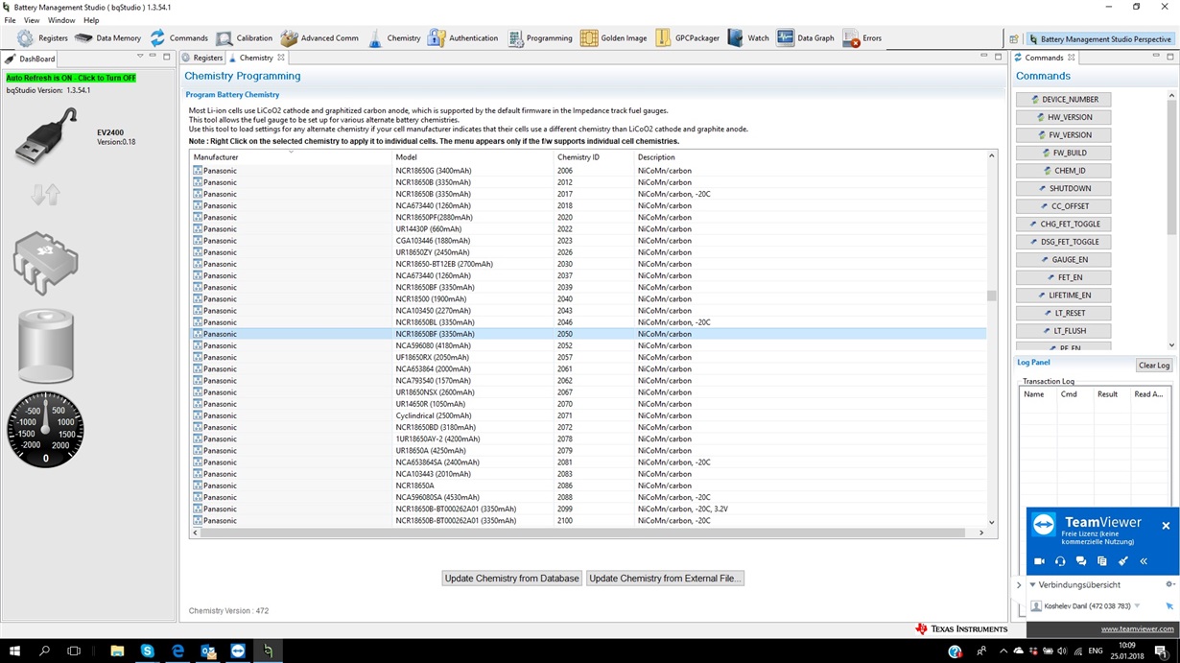The image size is (1180, 663).
Task: Open TeamViewer settings gear menu
Action: click(x=1169, y=584)
